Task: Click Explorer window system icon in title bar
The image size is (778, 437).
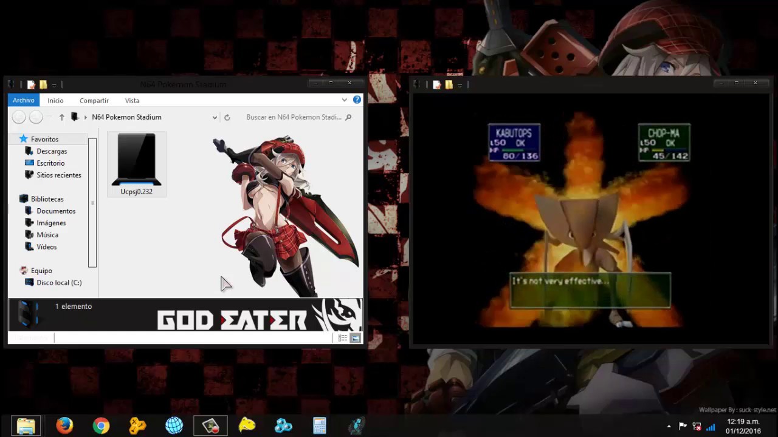Action: 12,84
